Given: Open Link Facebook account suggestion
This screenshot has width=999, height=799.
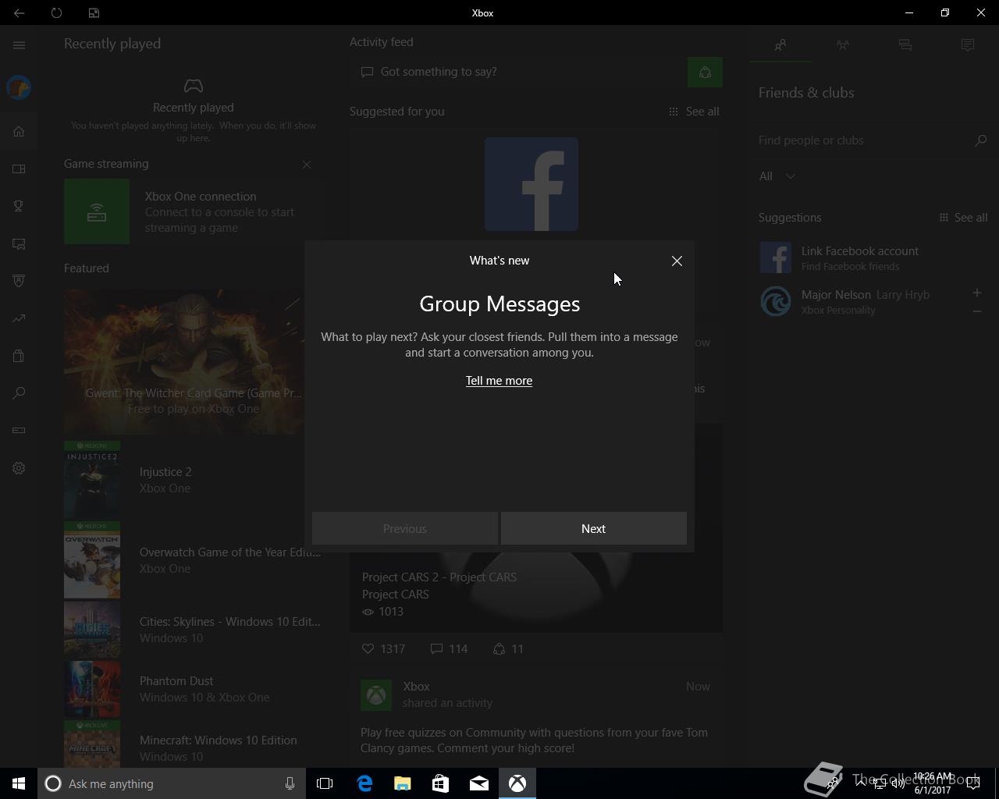Looking at the screenshot, I should [874, 257].
